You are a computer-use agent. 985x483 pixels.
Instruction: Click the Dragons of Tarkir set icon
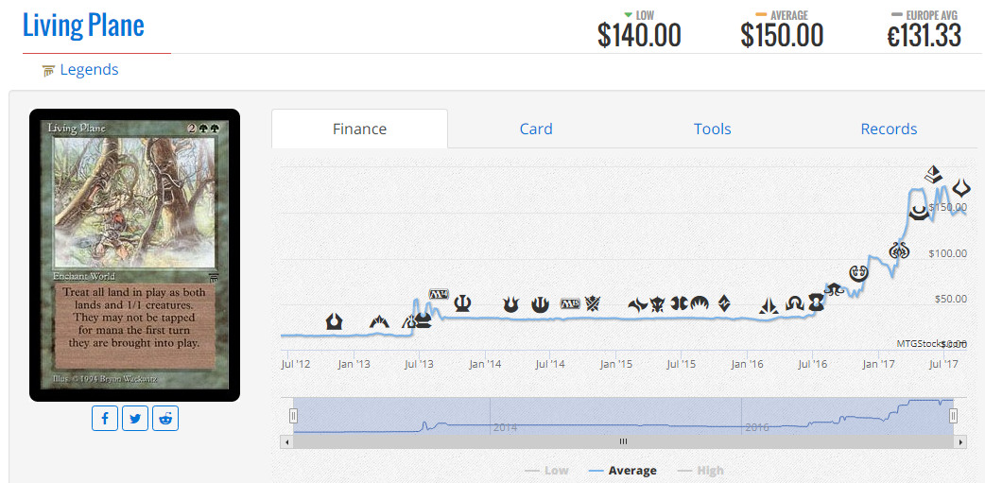(x=658, y=304)
